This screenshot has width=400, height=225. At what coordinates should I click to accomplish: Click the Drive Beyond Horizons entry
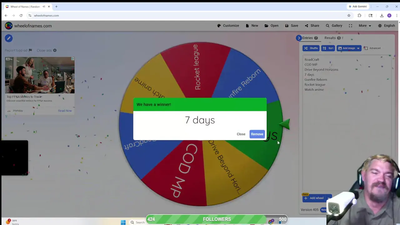coord(321,69)
